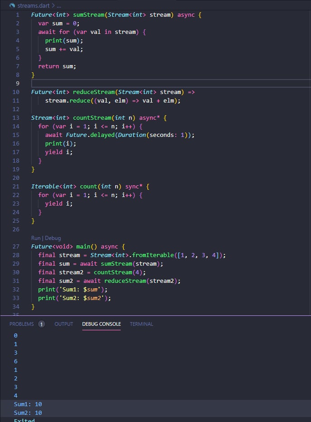The image size is (311, 422).
Task: Click line number 13 in the gutter
Action: (16, 118)
